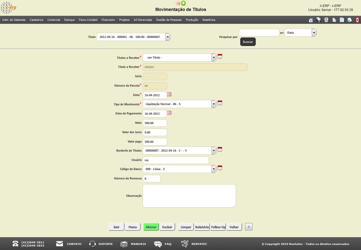Click the FAQ speech bubble icon
Viewport: 361px width, 250px height.
[158, 244]
